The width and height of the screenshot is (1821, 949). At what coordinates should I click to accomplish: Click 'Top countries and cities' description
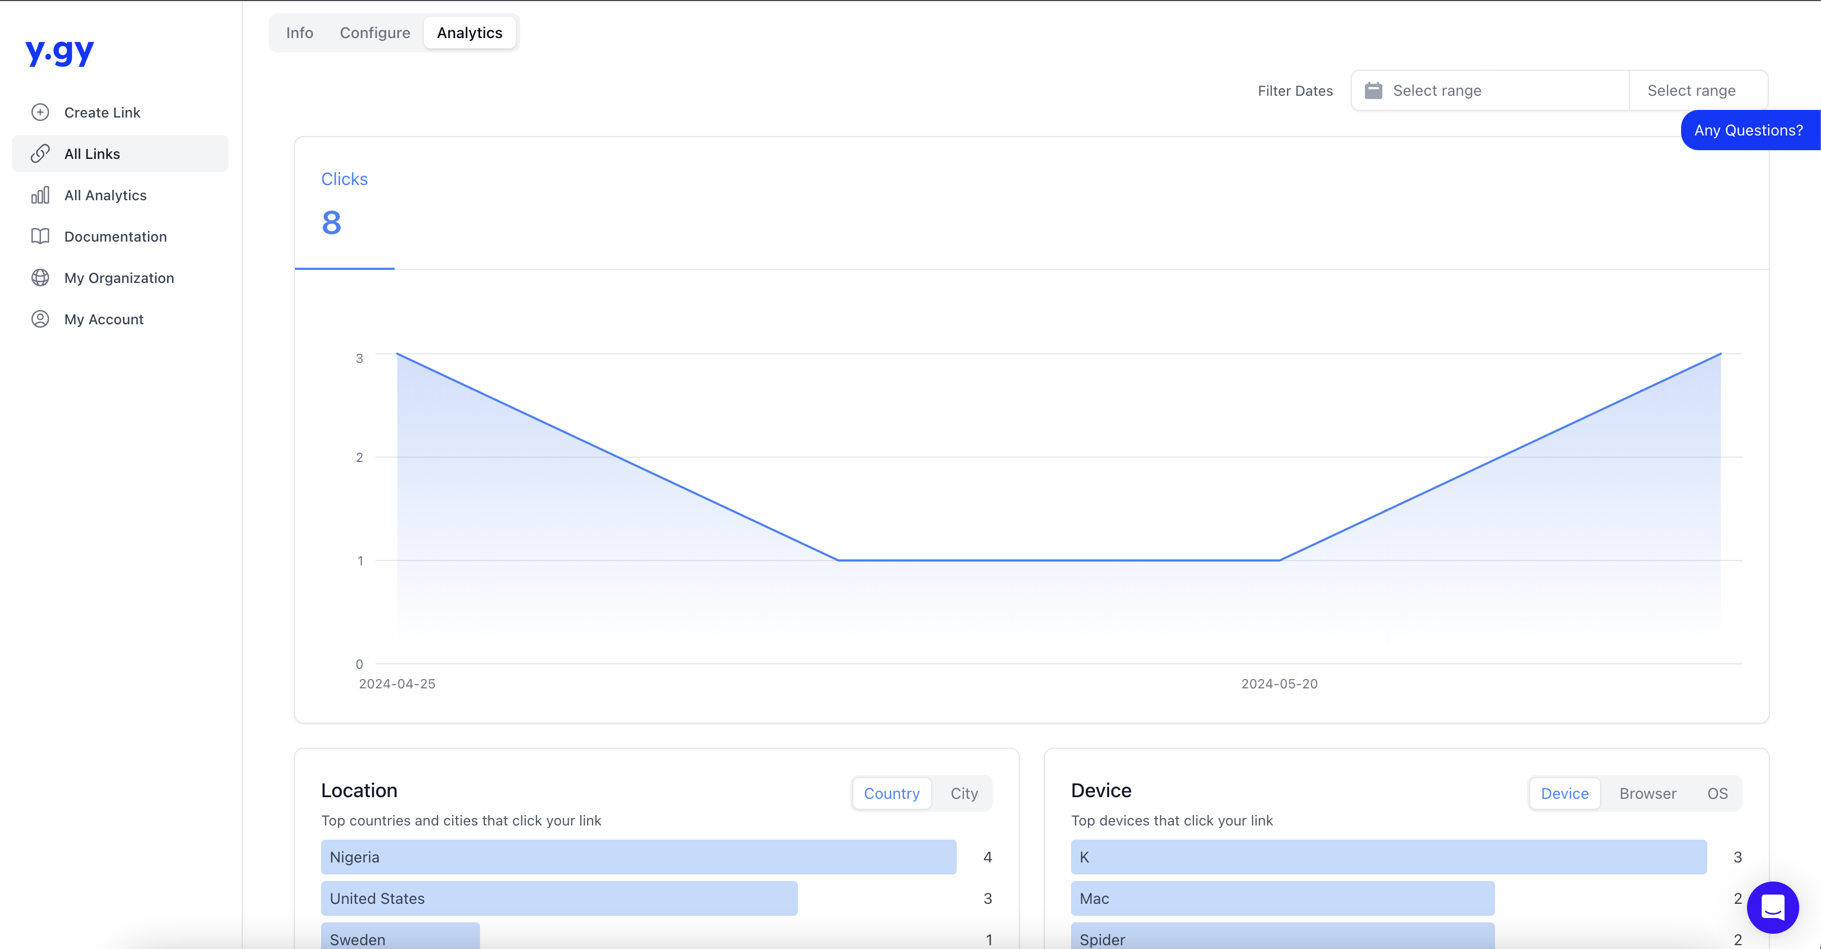(461, 821)
